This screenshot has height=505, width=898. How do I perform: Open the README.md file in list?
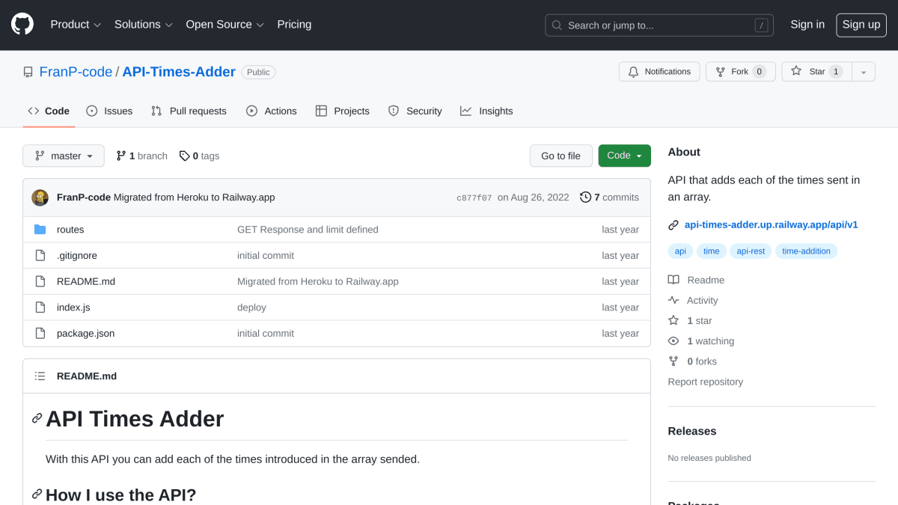(86, 281)
